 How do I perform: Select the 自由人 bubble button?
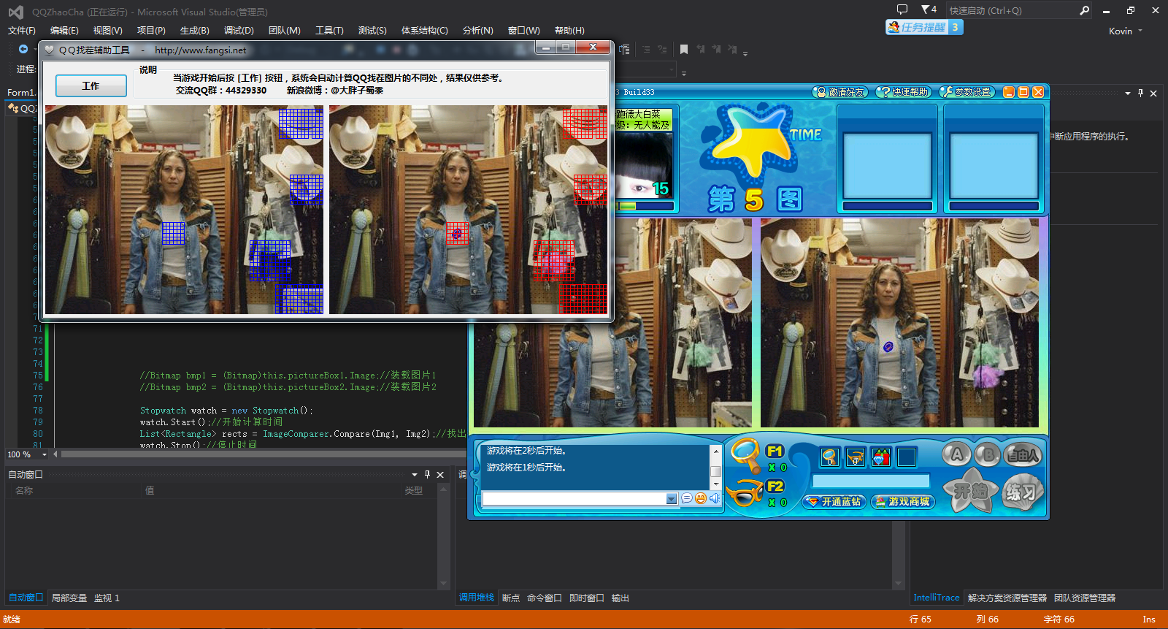point(1022,455)
